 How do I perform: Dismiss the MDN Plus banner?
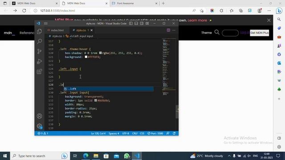pos(269,20)
